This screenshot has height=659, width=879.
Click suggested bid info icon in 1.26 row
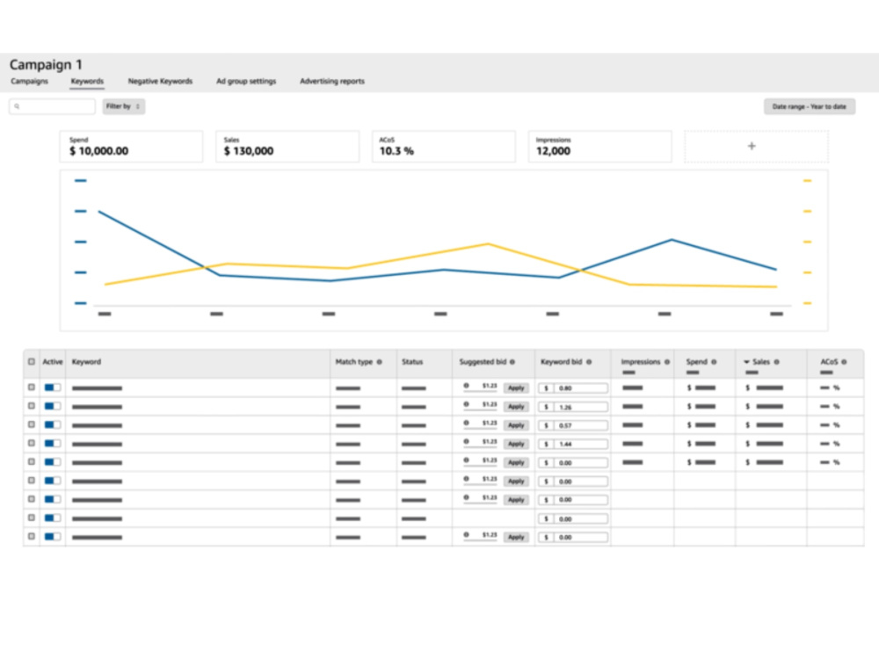(467, 404)
